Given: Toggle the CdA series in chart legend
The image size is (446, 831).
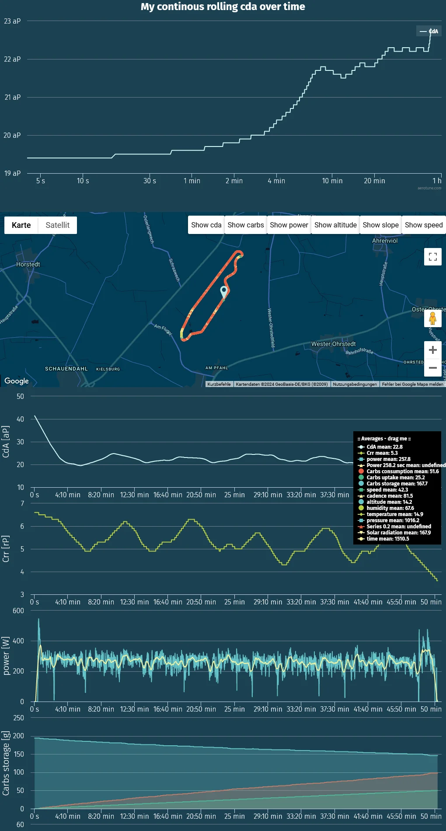Looking at the screenshot, I should click(429, 31).
